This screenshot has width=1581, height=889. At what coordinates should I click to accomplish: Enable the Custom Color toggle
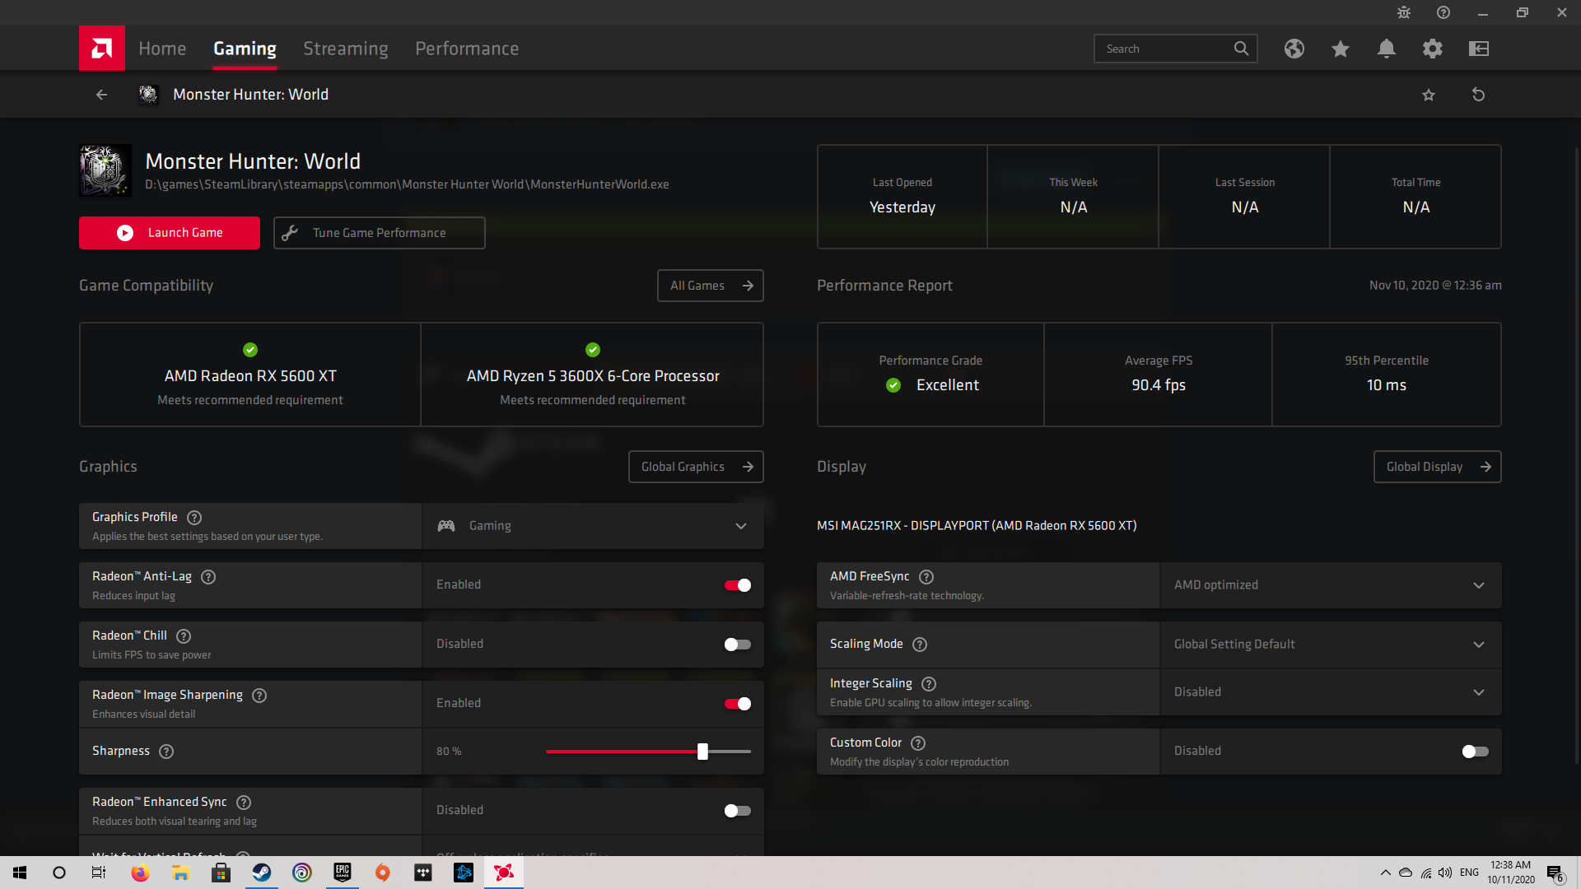point(1475,752)
